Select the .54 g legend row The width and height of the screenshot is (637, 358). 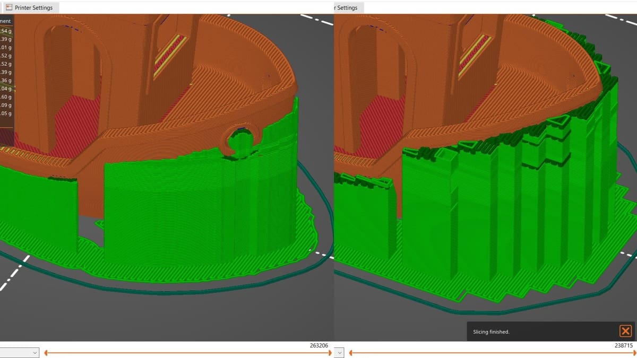(x=6, y=31)
